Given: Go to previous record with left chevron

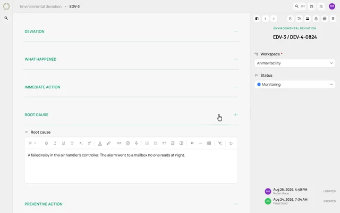Looking at the screenshot, I should 266,19.
